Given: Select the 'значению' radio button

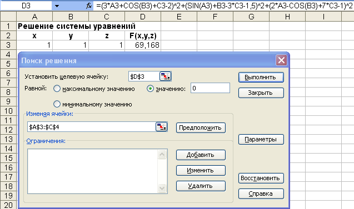Looking at the screenshot, I should [150, 89].
